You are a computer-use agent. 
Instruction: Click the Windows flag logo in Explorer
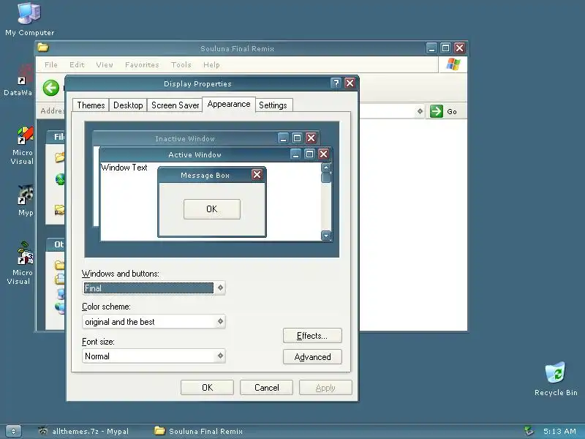point(453,64)
